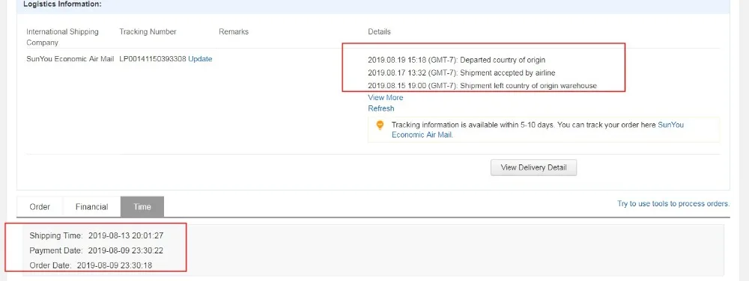The image size is (749, 281).
Task: Select the Time tab
Action: coord(142,207)
